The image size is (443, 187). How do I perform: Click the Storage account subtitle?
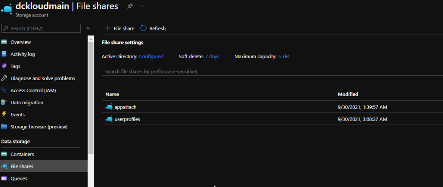[x=32, y=15]
